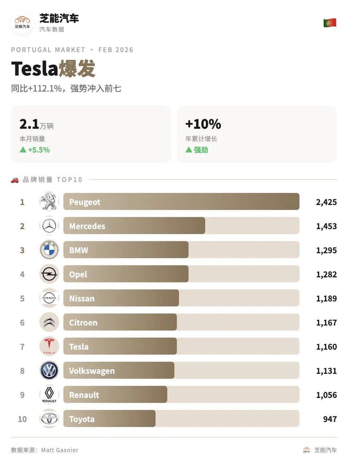The height and width of the screenshot is (466, 348).
Task: Click the Toyota sales bar
Action: point(109,419)
